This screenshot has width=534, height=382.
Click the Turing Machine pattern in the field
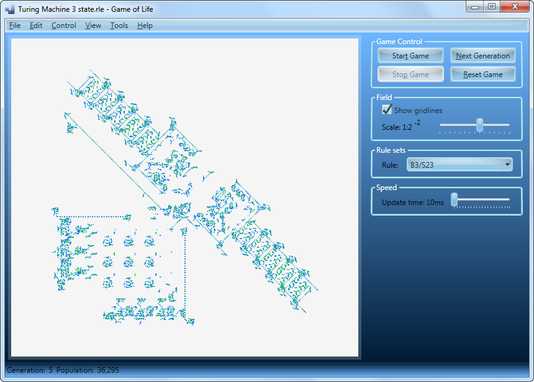(184, 198)
